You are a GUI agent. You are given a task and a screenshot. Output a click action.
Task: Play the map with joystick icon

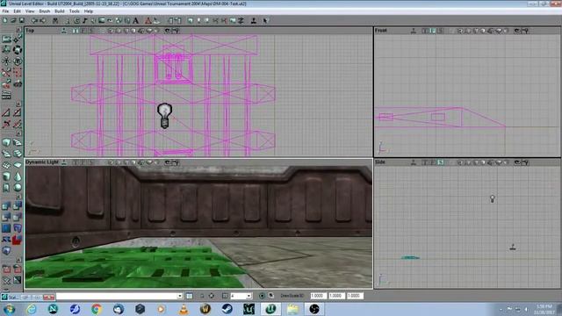(254, 21)
